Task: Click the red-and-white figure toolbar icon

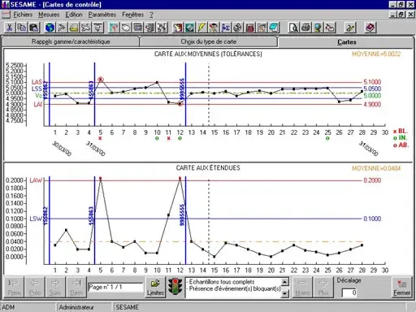Action: tap(178, 28)
